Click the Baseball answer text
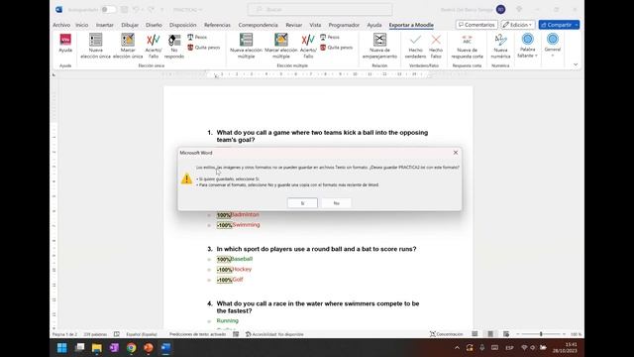Image resolution: width=634 pixels, height=357 pixels. click(x=242, y=259)
